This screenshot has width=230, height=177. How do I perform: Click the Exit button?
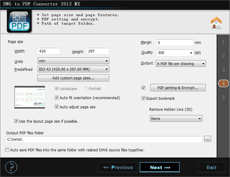[x=212, y=167]
